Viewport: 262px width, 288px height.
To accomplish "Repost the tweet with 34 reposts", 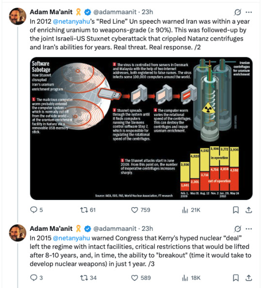I will coord(88,277).
